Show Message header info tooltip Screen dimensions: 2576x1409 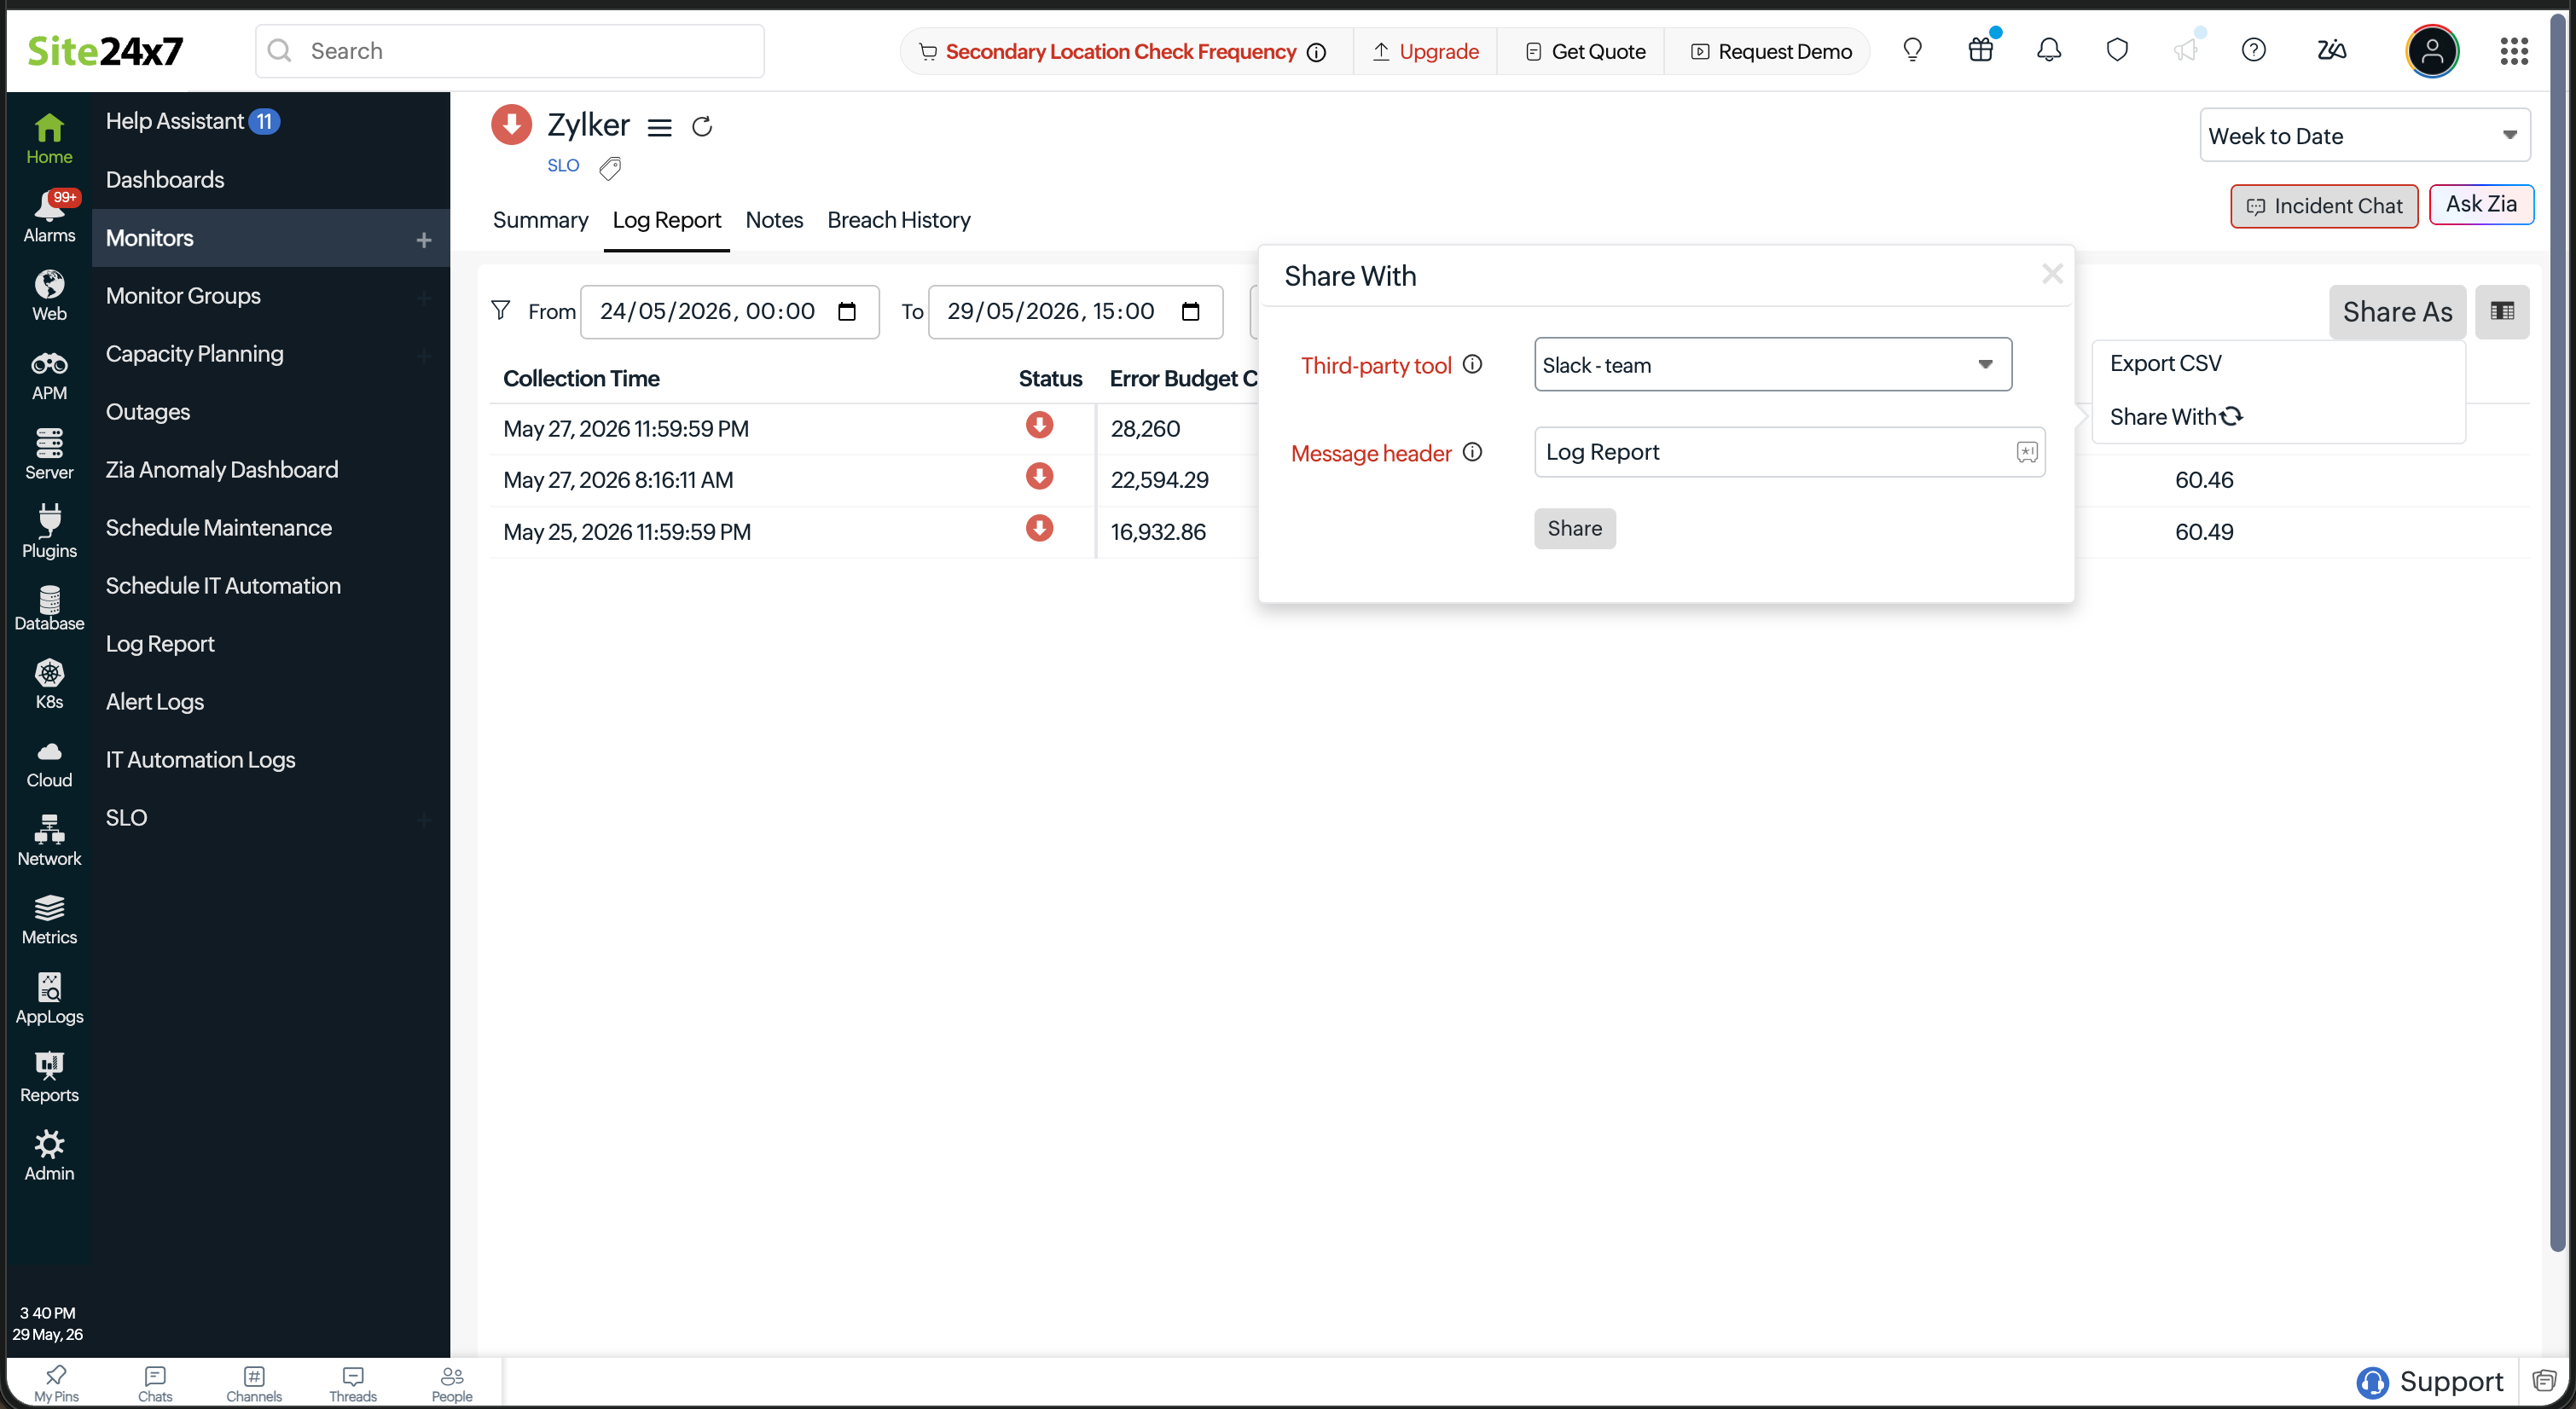(1472, 452)
